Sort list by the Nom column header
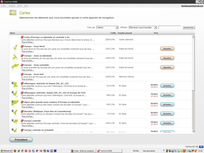 (x=12, y=33)
